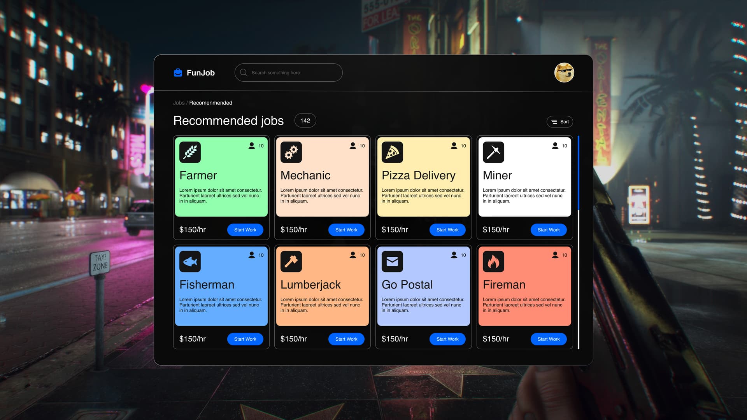Click the Go Postal envelope icon

pos(392,261)
